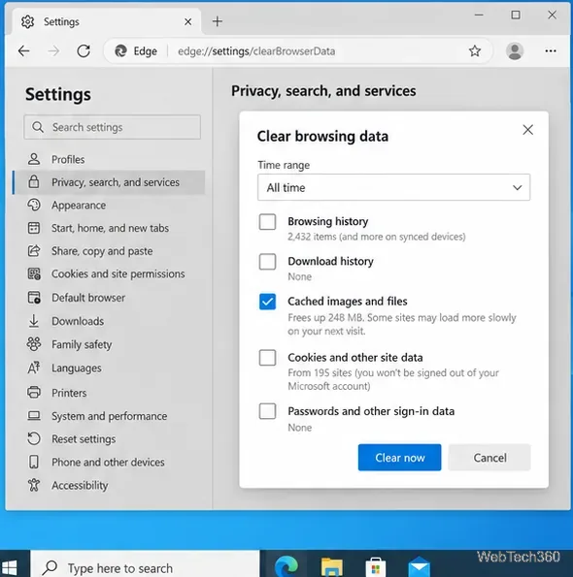Open Microsoft Edge from the taskbar
This screenshot has height=577, width=573.
(286, 566)
